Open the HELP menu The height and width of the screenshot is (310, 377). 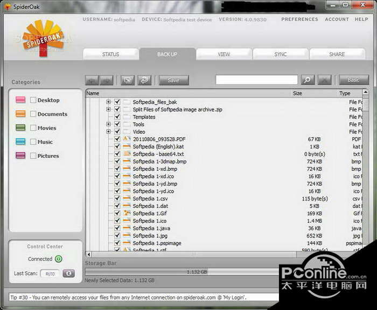[x=361, y=19]
